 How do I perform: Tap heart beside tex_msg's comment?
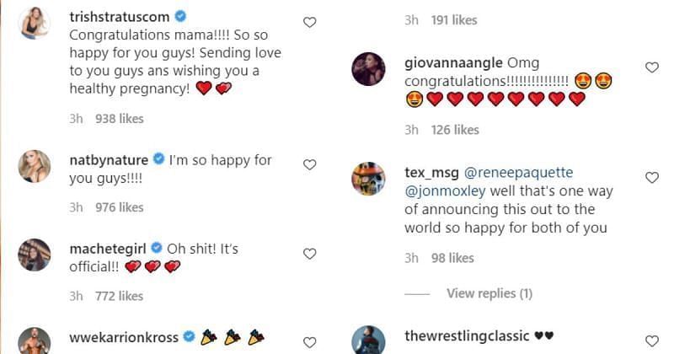[651, 178]
